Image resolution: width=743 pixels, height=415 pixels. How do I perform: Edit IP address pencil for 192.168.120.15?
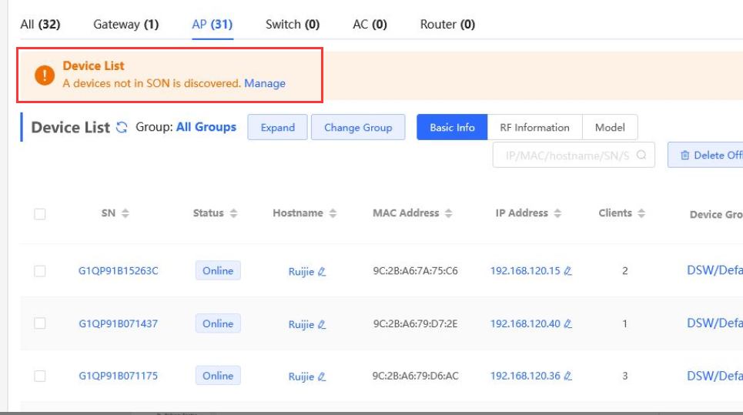coord(567,271)
